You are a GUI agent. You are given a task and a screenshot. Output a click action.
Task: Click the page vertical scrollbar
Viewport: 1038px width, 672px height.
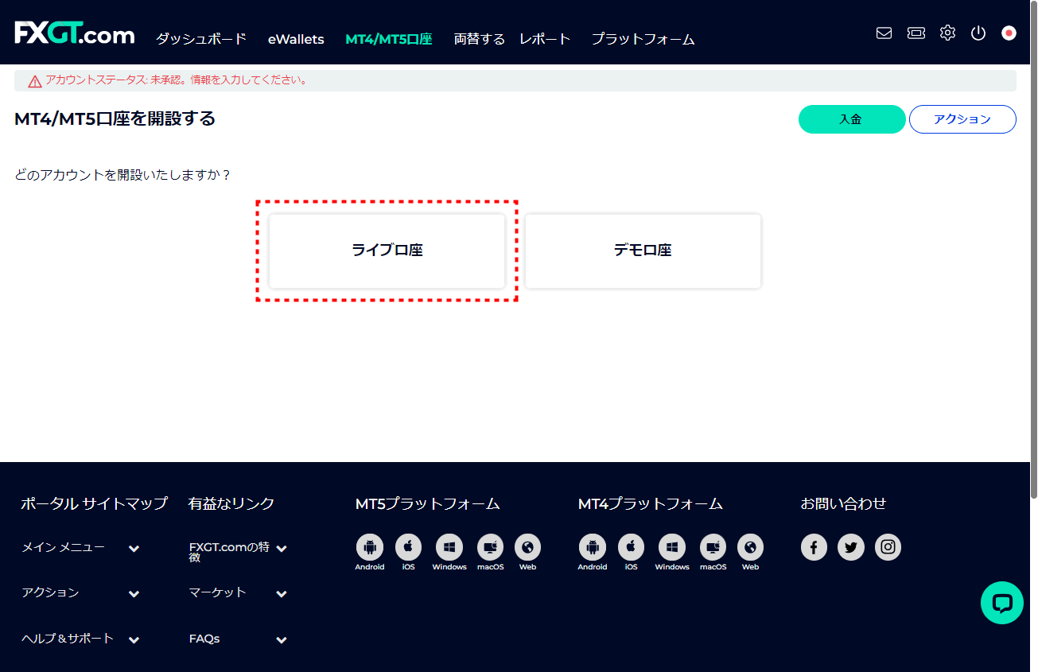coord(1033,251)
